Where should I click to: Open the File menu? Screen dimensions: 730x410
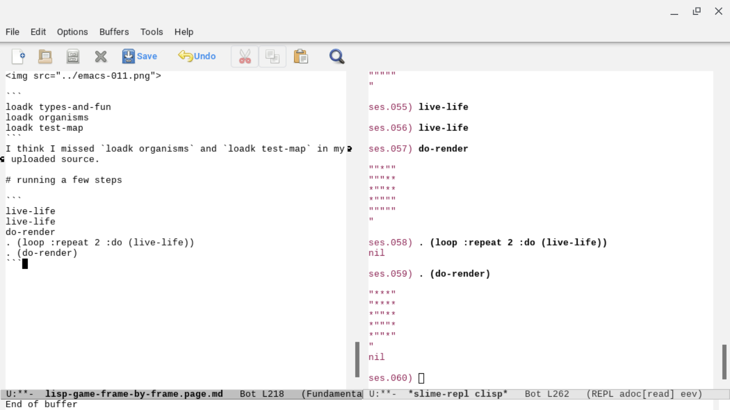(12, 32)
